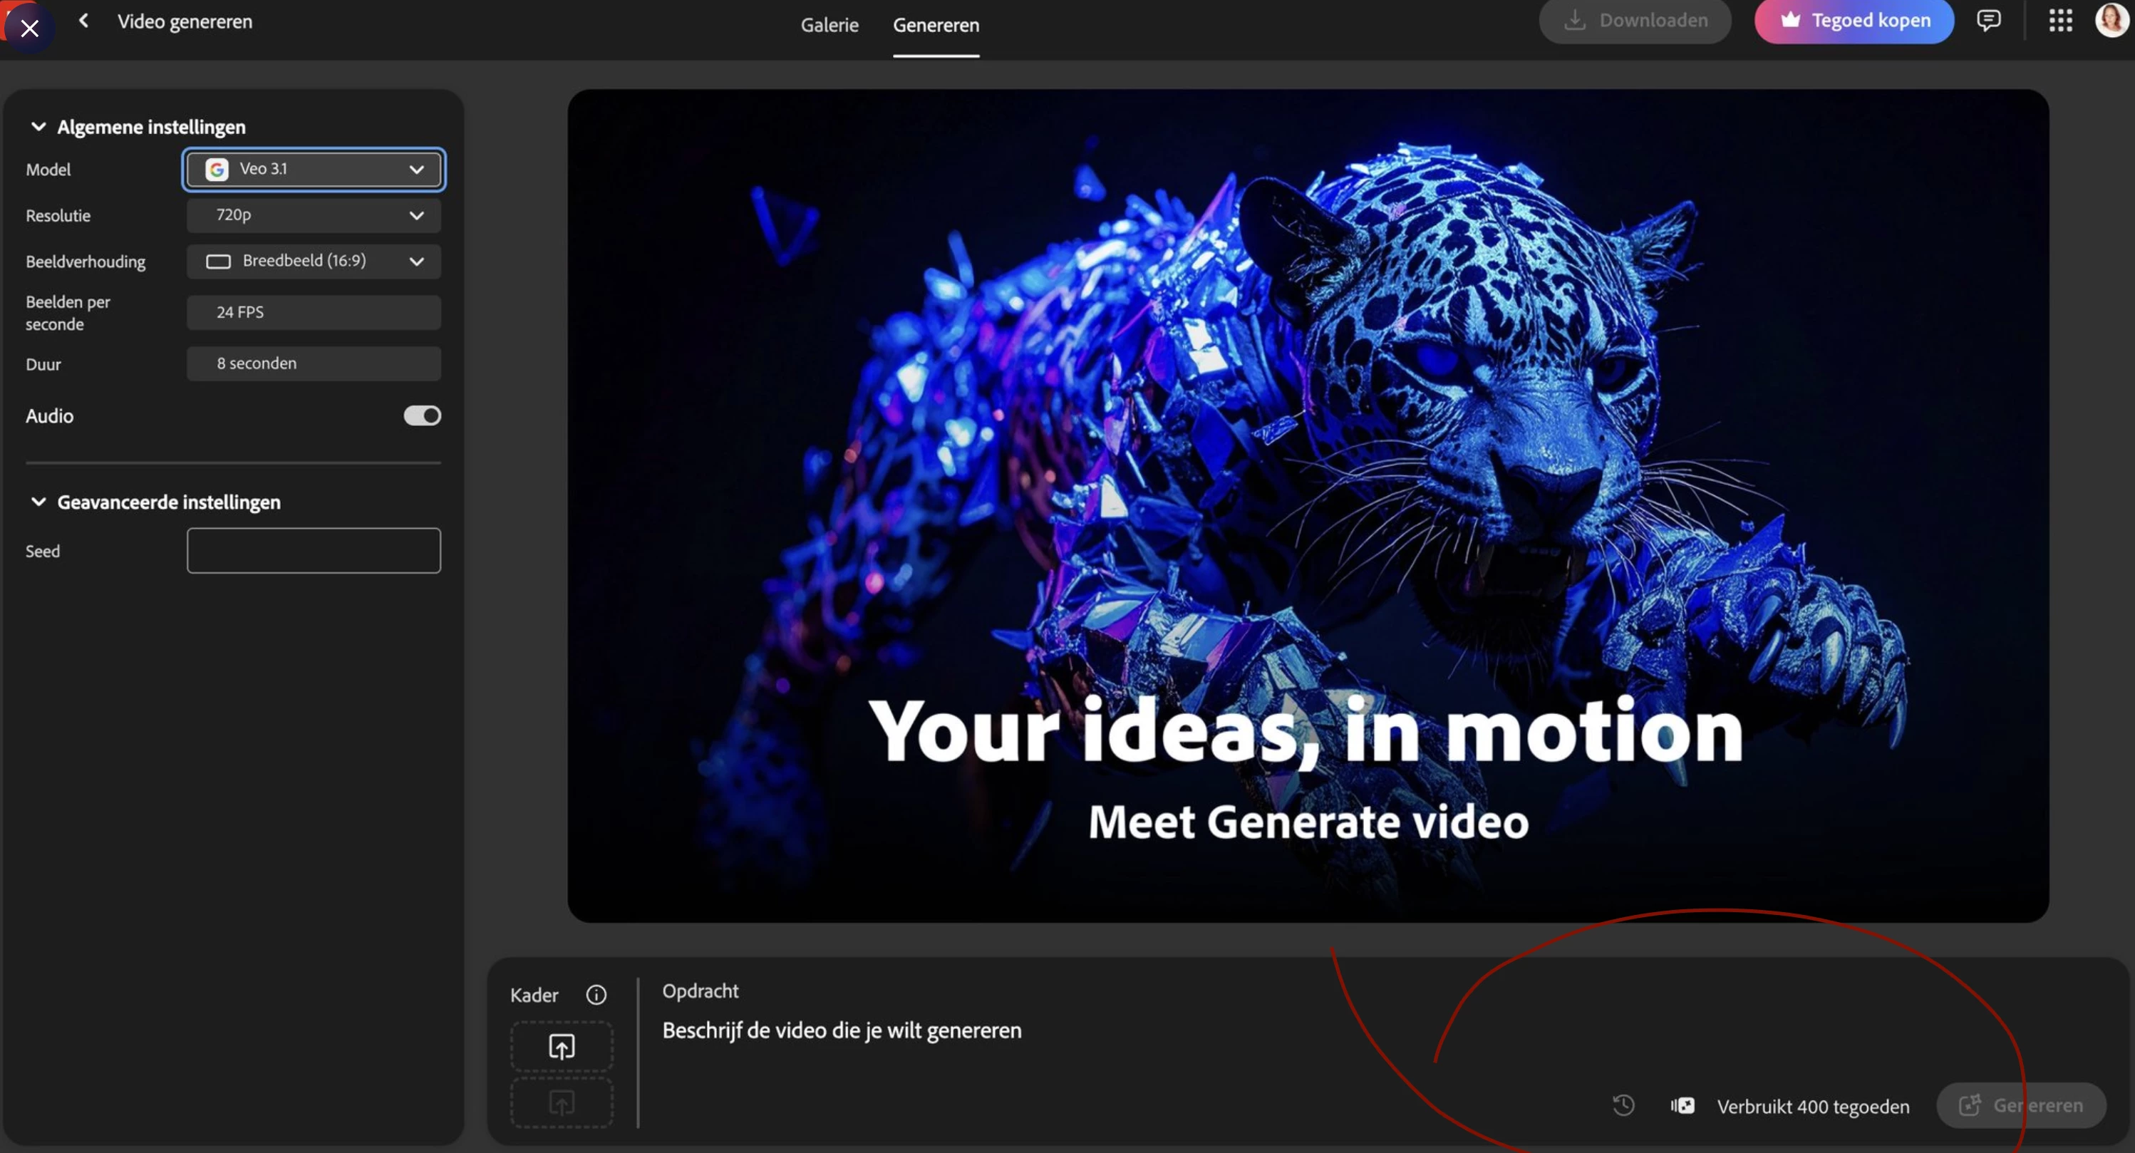Open the apps grid menu
This screenshot has width=2135, height=1153.
pyautogui.click(x=2060, y=21)
